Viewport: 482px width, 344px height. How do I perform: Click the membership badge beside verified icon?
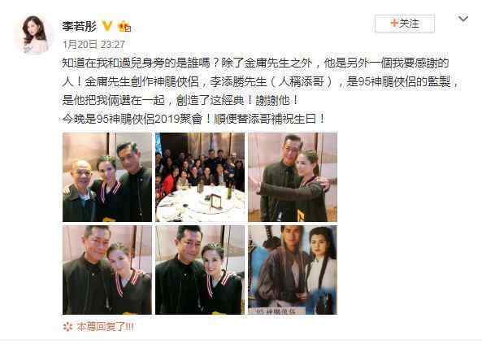pos(124,27)
